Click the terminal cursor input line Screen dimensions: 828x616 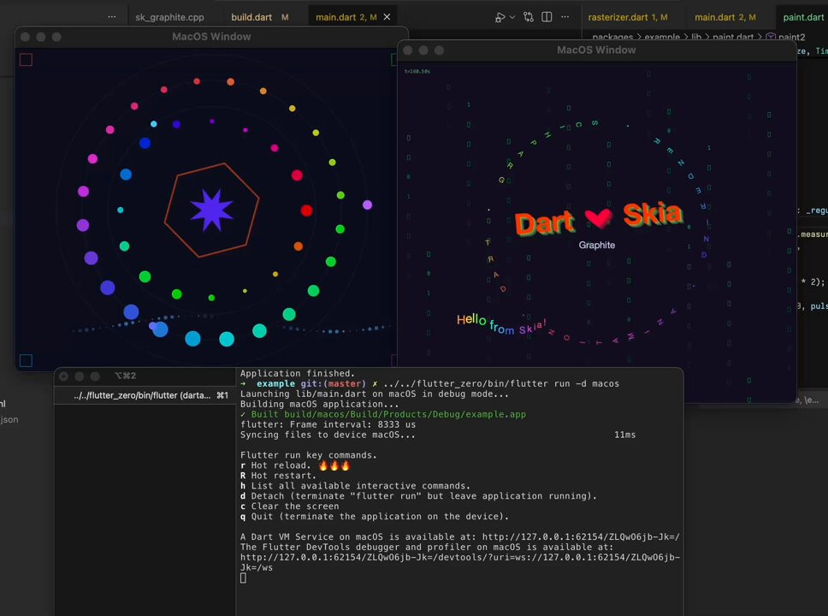tap(244, 578)
